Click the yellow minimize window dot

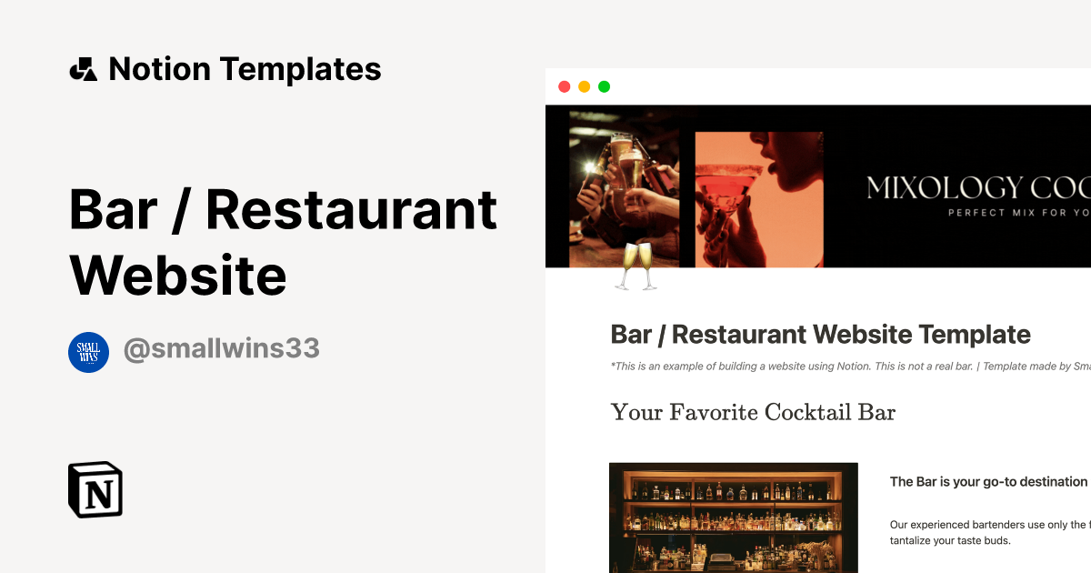click(584, 86)
